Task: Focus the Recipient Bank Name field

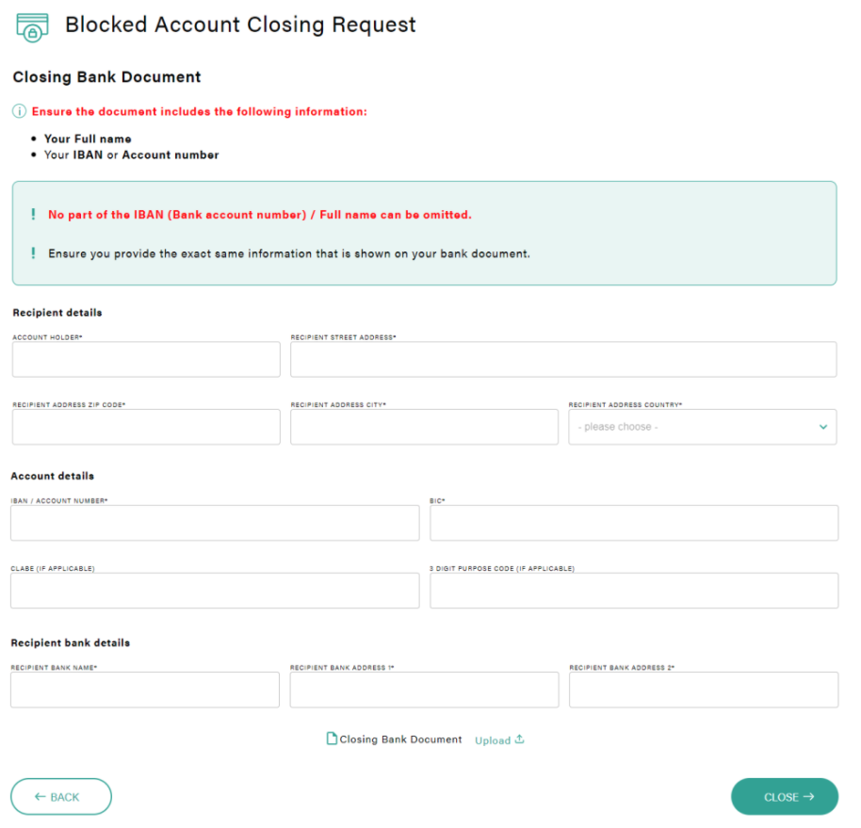Action: [x=145, y=690]
